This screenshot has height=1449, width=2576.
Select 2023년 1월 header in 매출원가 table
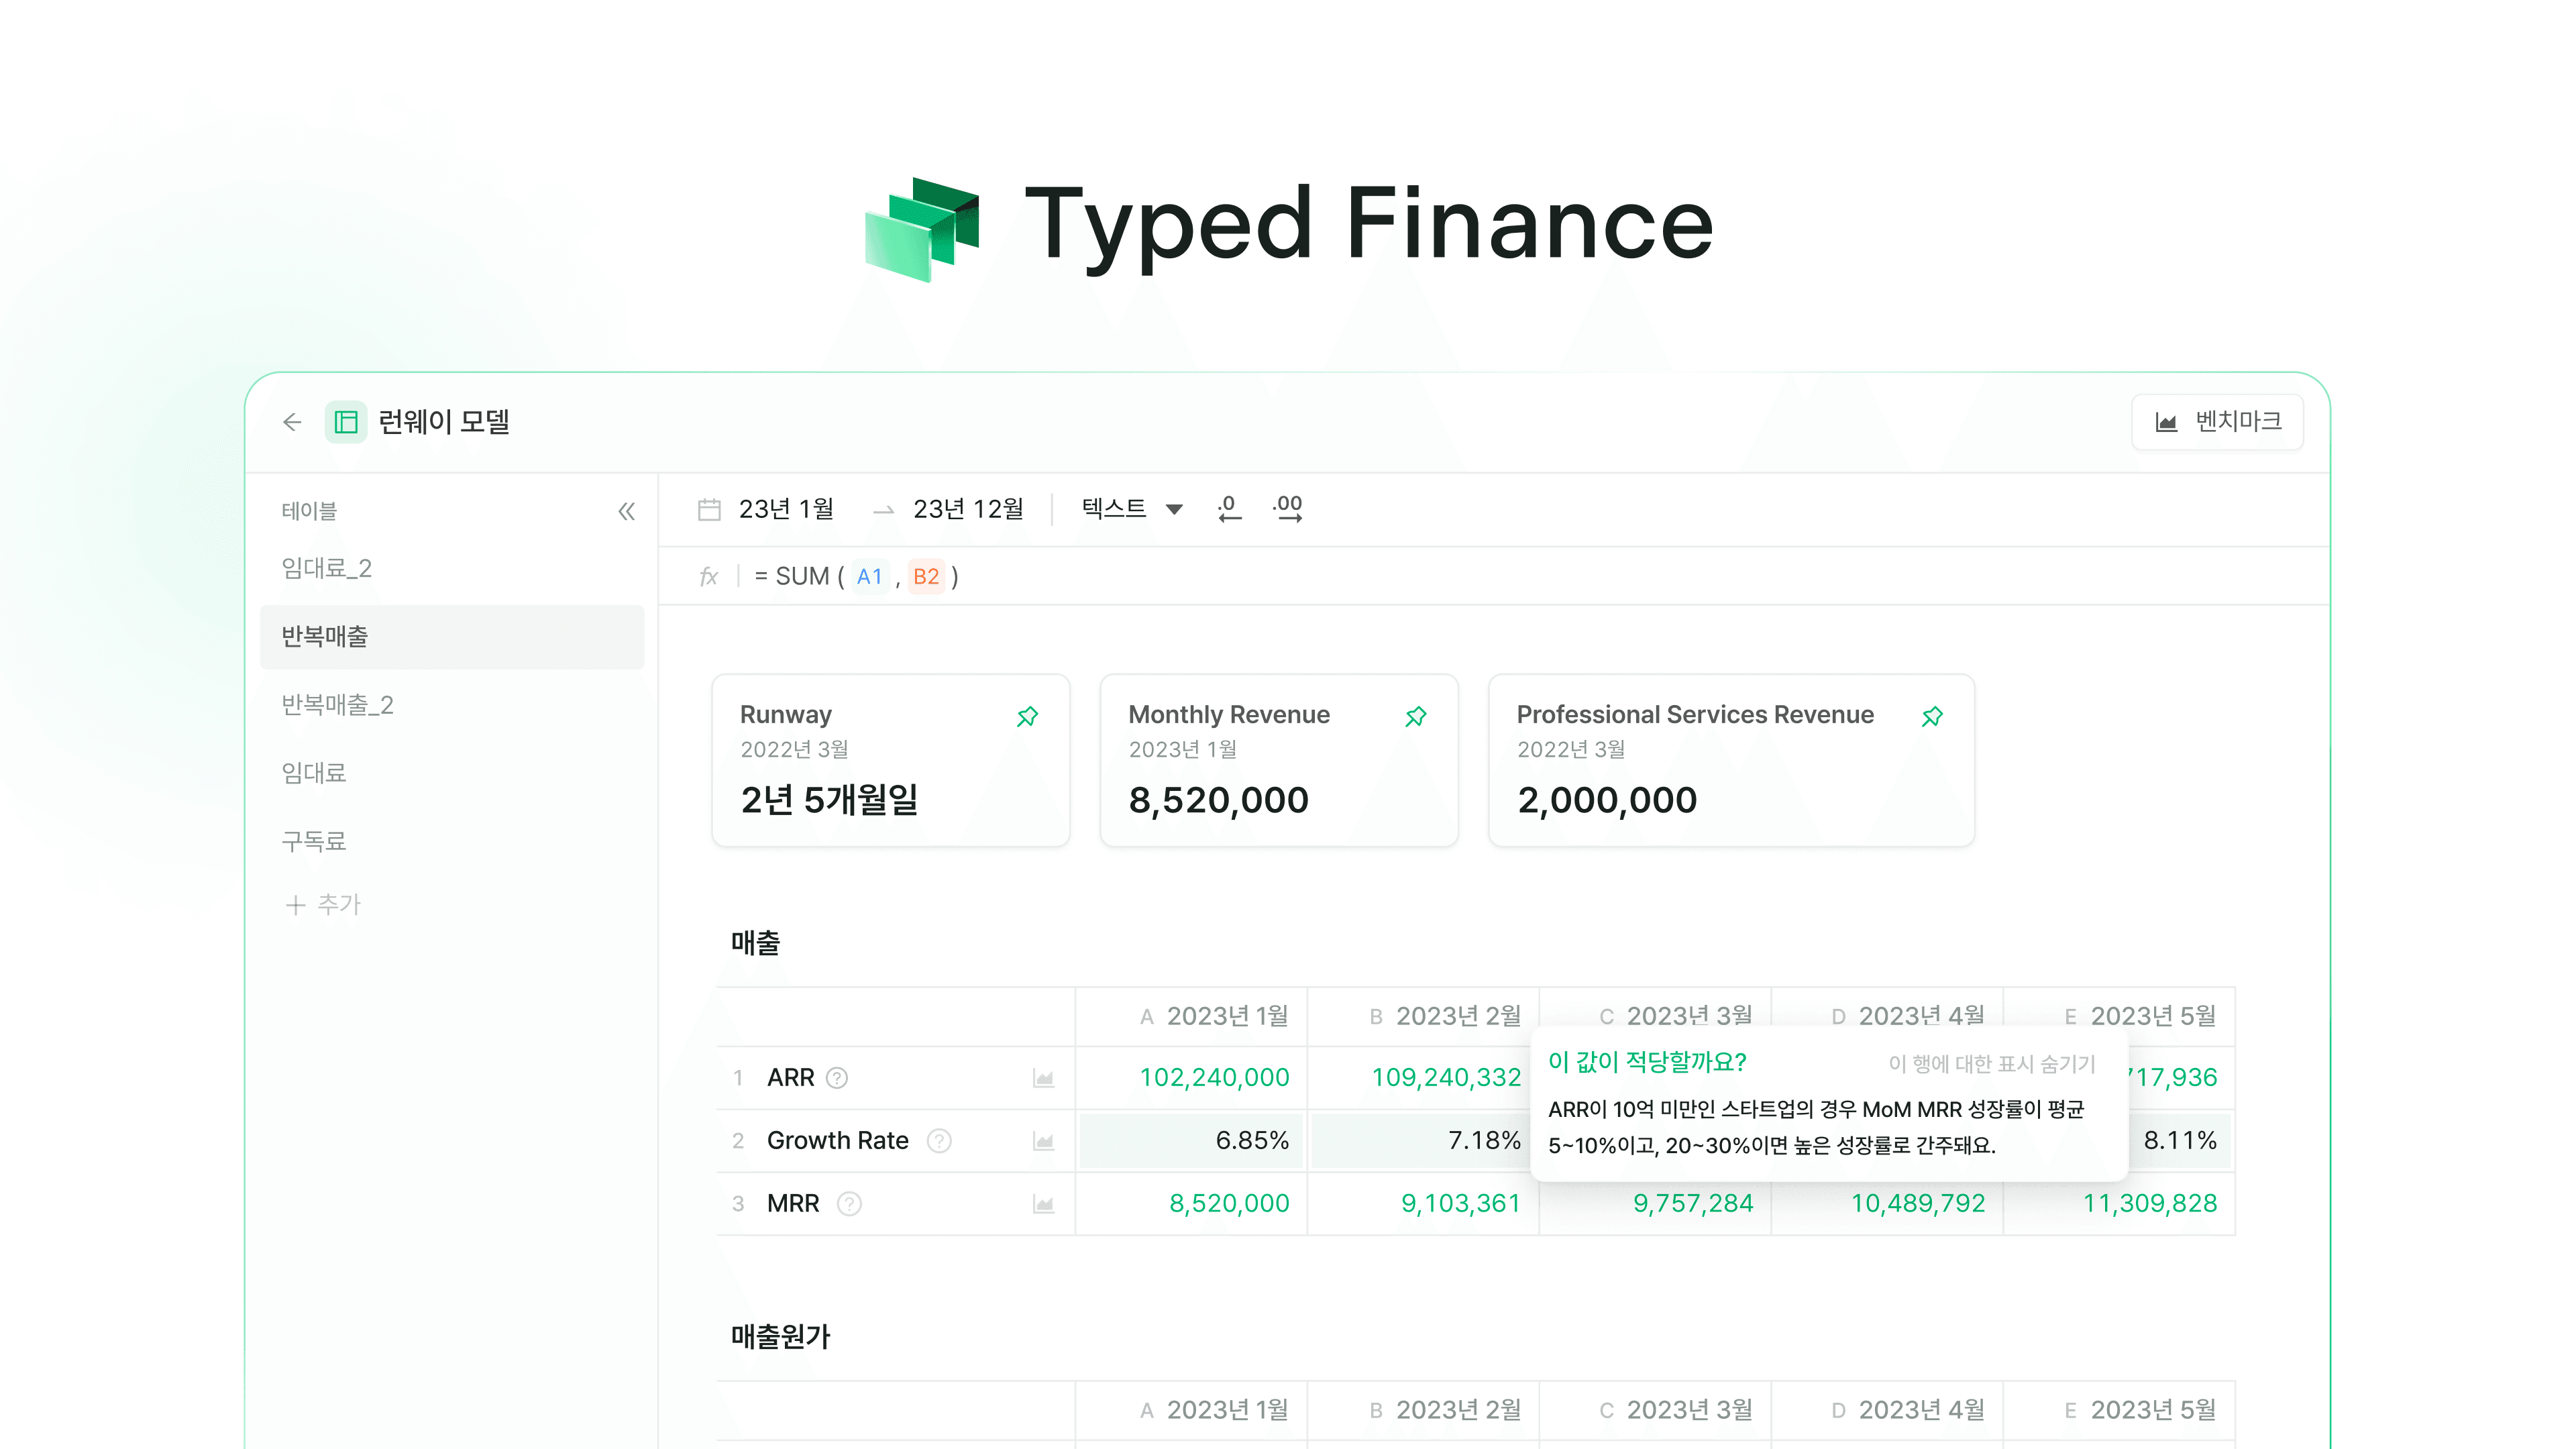click(x=1191, y=1411)
